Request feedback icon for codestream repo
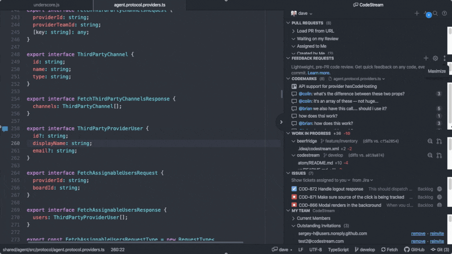The image size is (452, 254). [430, 155]
